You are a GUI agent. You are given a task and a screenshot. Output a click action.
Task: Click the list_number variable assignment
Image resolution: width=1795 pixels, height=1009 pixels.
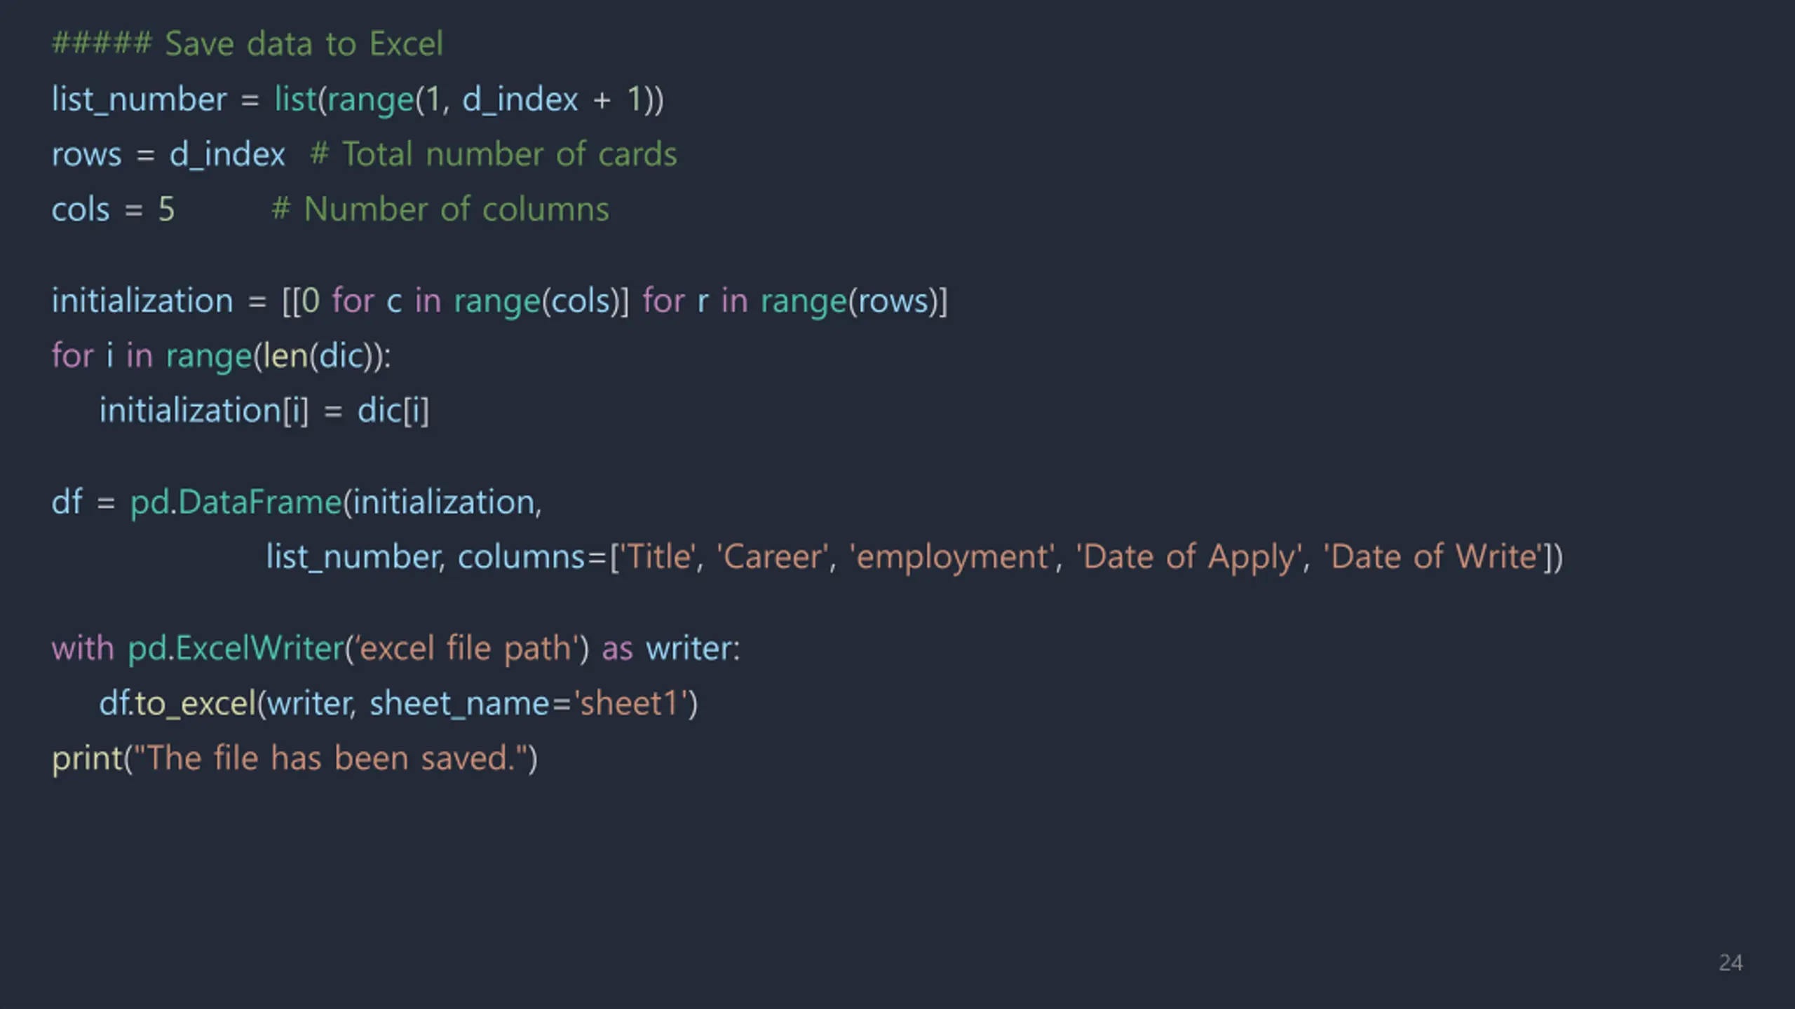[358, 99]
